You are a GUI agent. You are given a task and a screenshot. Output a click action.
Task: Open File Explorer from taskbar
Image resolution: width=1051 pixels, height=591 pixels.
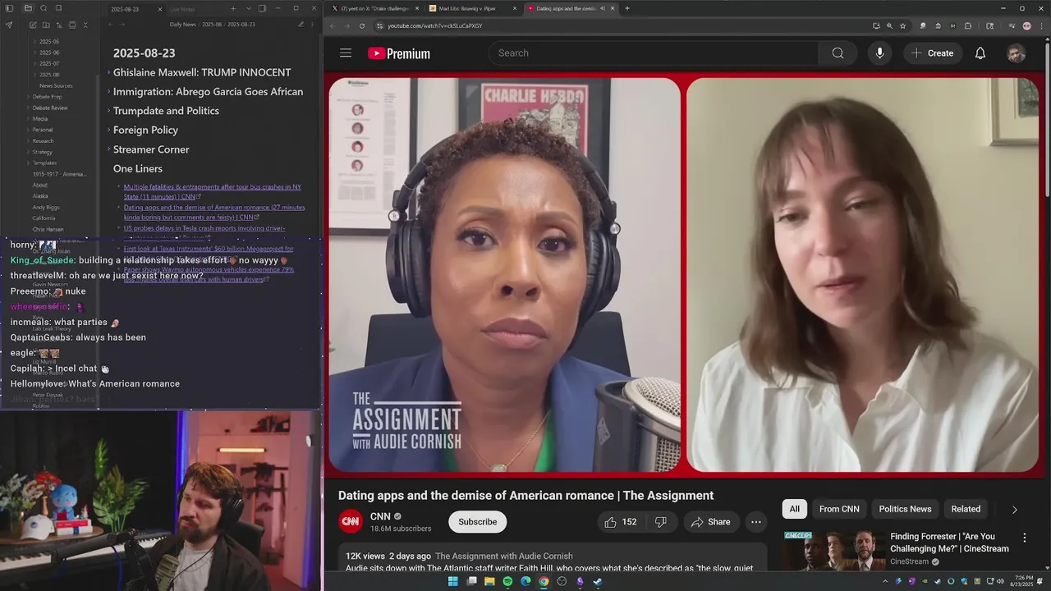489,581
